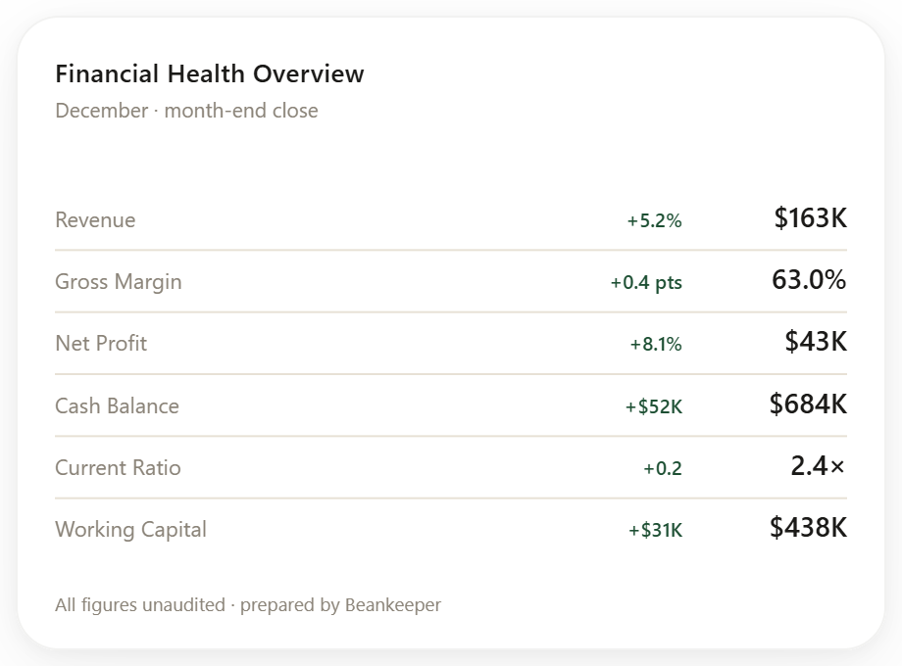Open the Working Capital row

click(x=451, y=529)
